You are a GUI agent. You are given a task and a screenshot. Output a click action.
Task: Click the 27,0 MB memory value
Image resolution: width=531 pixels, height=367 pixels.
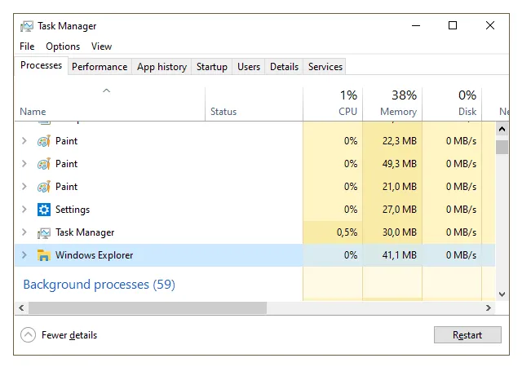399,210
